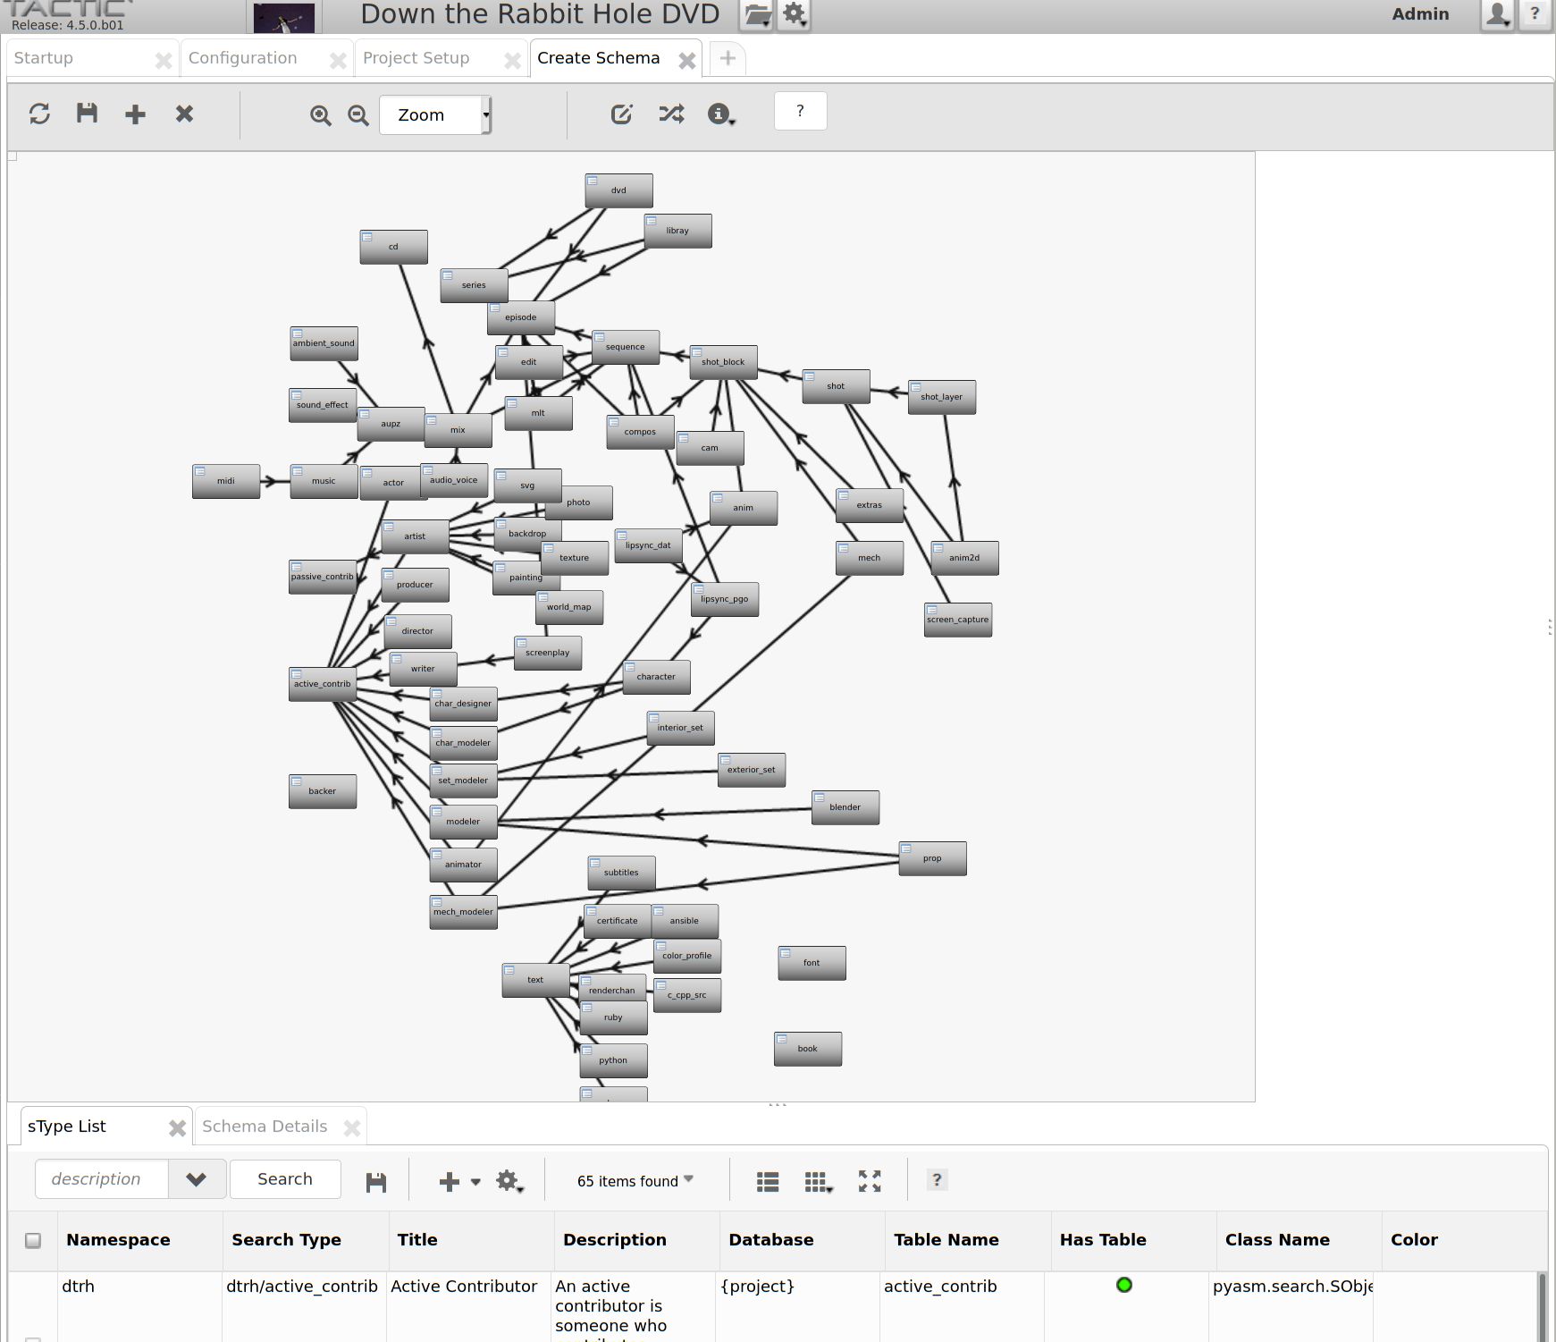Image resolution: width=1556 pixels, height=1342 pixels.
Task: Open the Schema Details tab
Action: [x=265, y=1127]
